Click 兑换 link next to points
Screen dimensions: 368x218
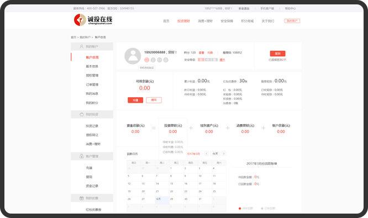pyautogui.click(x=210, y=53)
